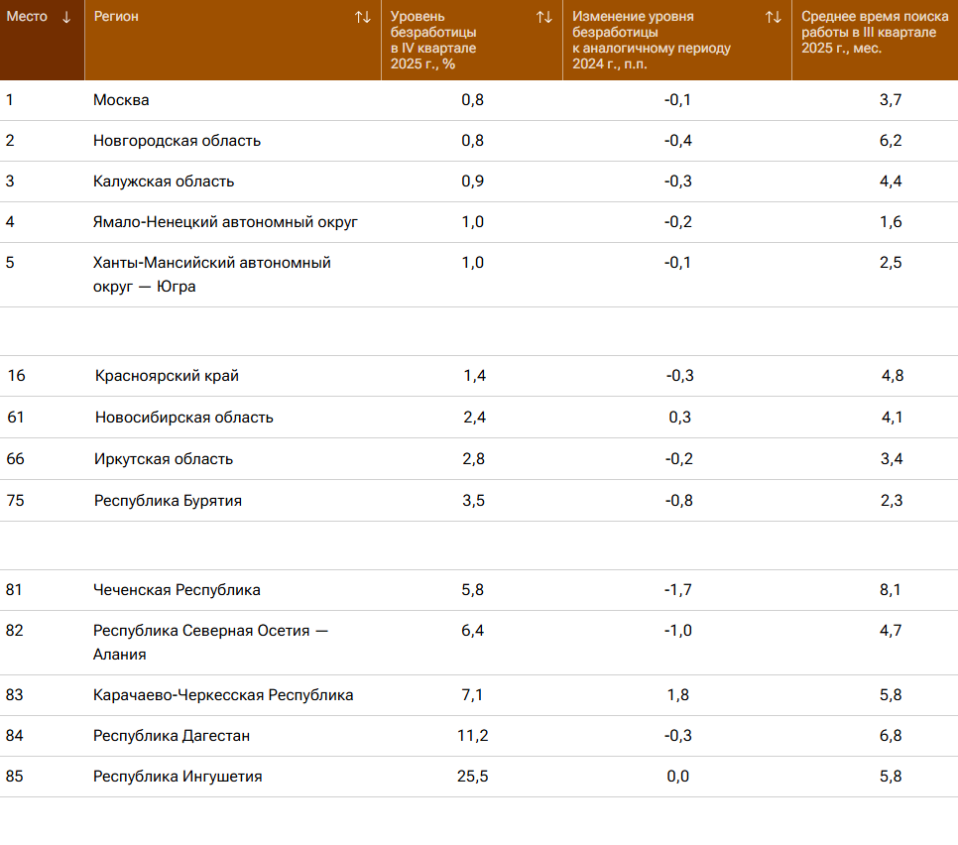Click on Новгородская область in the table

pos(177,140)
